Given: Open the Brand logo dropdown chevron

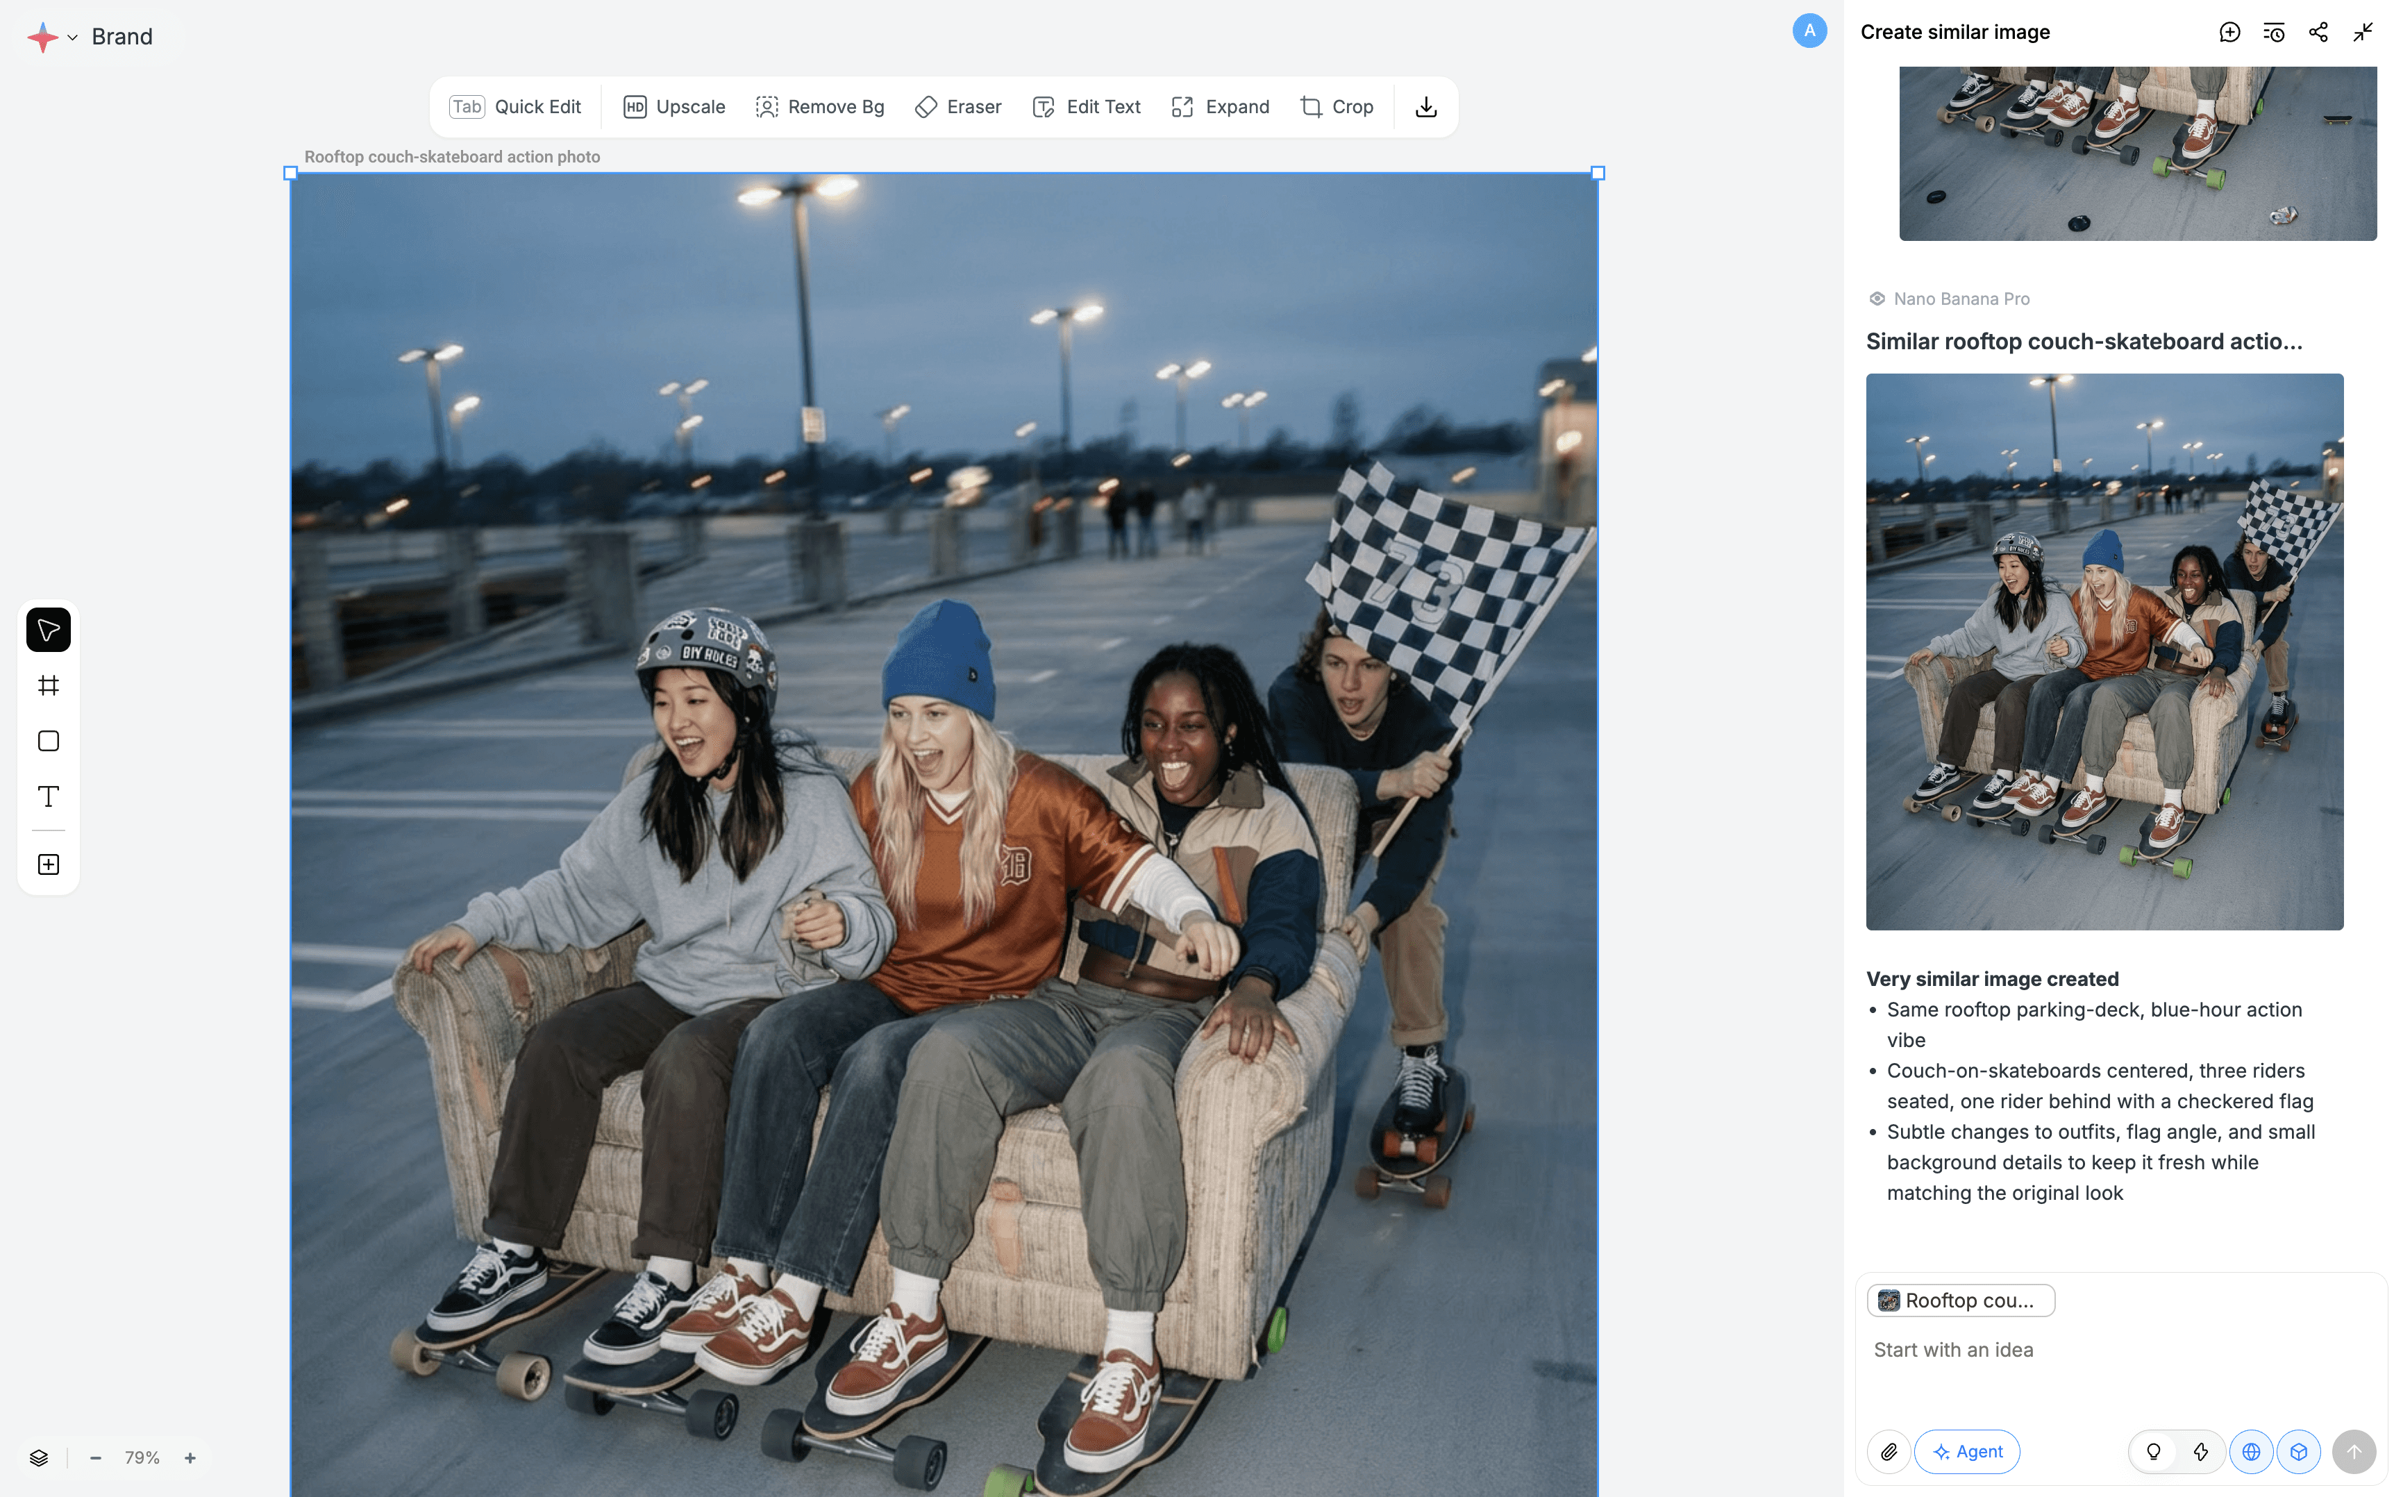Looking at the screenshot, I should [72, 37].
